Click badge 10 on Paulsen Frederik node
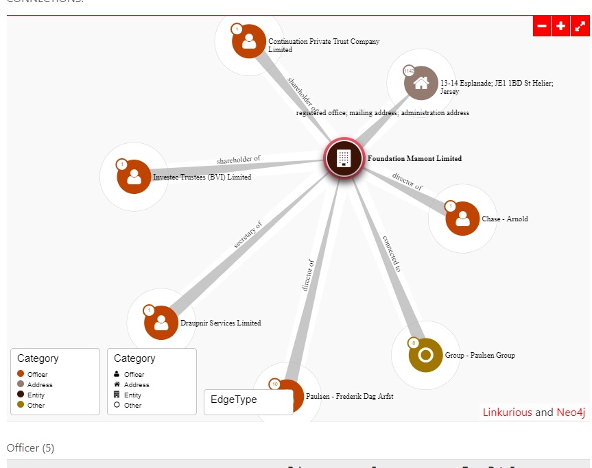 click(x=275, y=384)
